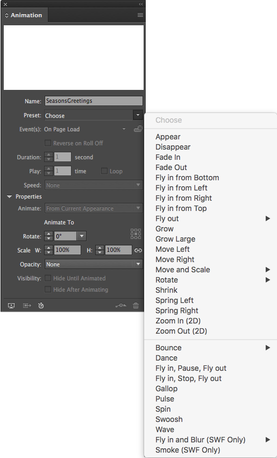Click the create button trigger icon
The height and width of the screenshot is (458, 277).
[138, 129]
